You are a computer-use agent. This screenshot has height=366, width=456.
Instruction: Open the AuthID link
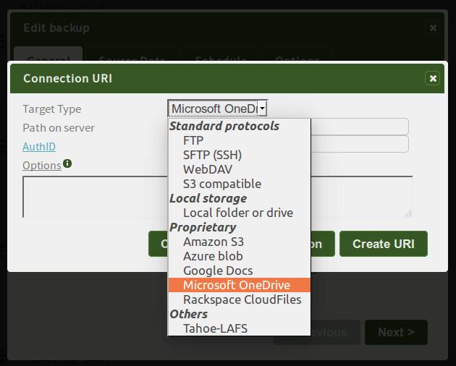39,147
